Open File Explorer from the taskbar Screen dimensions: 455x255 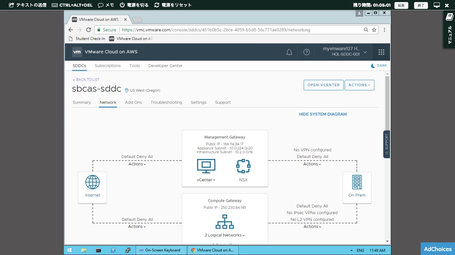click(x=84, y=250)
